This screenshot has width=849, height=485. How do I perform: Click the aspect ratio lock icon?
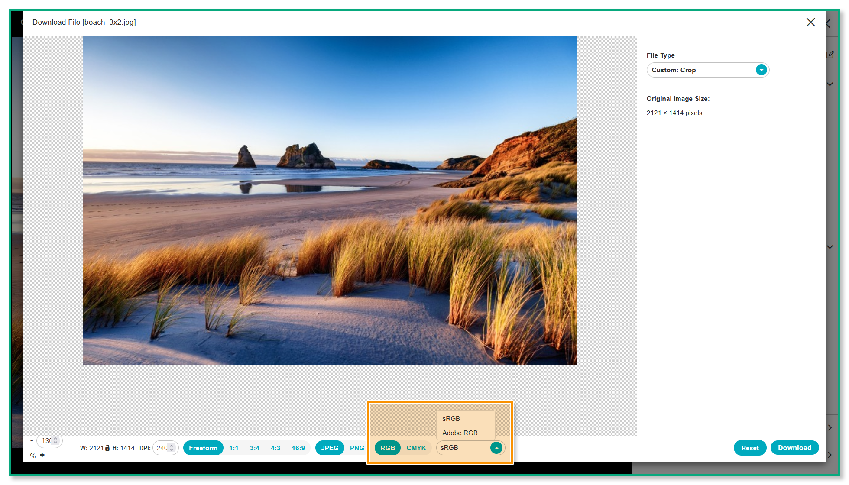coord(107,448)
